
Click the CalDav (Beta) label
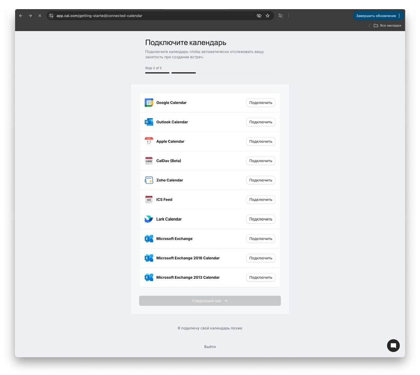tap(169, 161)
